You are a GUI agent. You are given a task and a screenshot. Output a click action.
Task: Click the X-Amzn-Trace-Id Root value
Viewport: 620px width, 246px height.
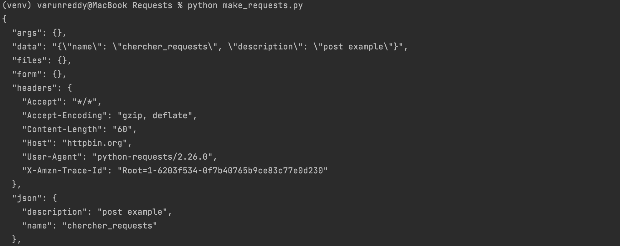coord(223,171)
